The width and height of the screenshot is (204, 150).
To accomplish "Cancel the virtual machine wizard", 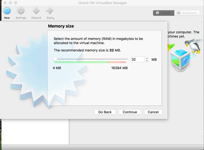I will click(153, 112).
